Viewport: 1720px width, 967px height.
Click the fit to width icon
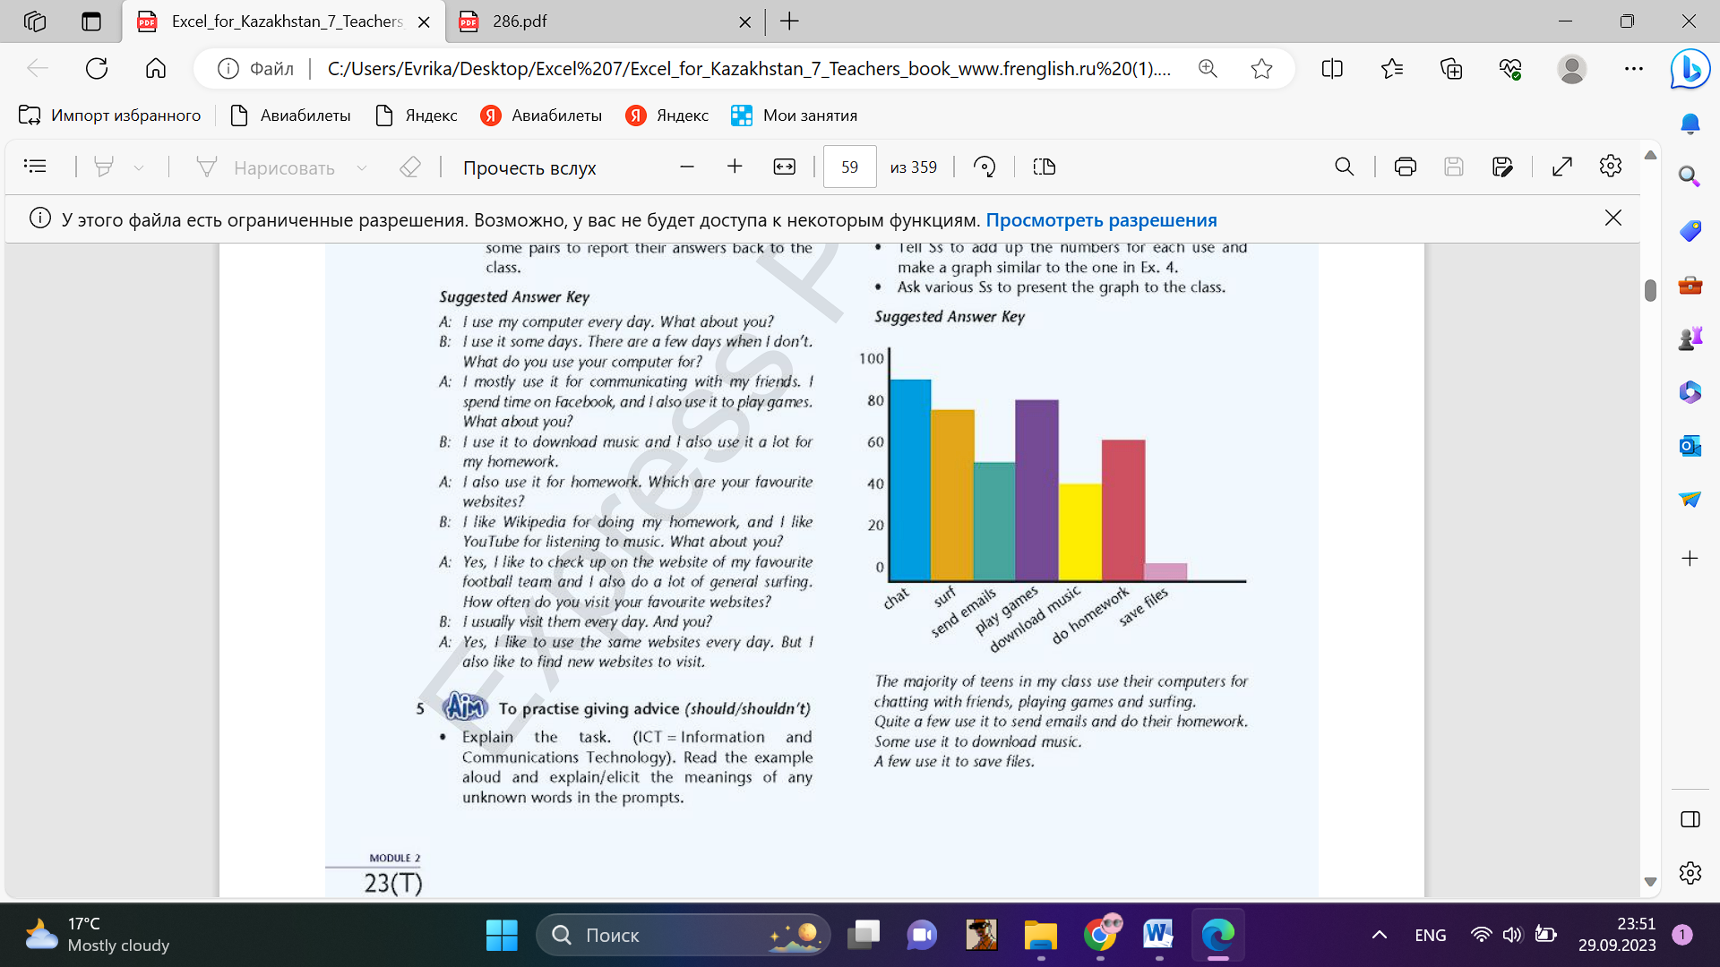point(784,167)
